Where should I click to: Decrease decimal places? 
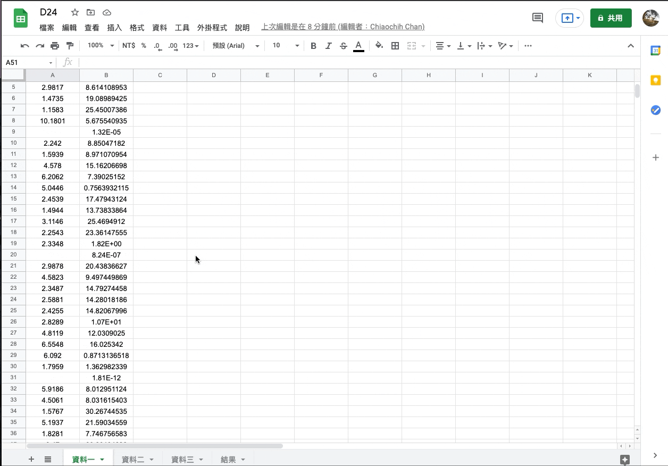pos(157,46)
